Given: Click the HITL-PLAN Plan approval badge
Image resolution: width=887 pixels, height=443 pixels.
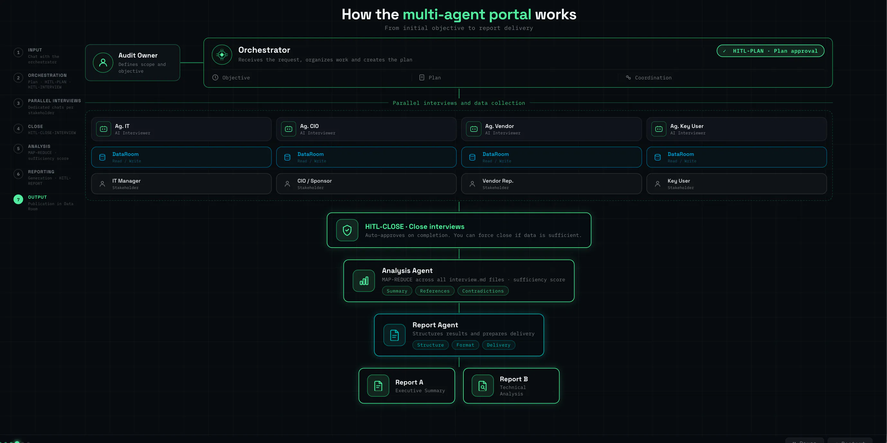Looking at the screenshot, I should coord(770,51).
